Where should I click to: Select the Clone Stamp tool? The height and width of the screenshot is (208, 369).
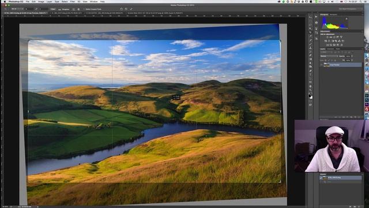[x=310, y=48]
